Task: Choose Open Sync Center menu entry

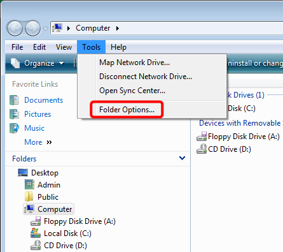Action: point(132,91)
